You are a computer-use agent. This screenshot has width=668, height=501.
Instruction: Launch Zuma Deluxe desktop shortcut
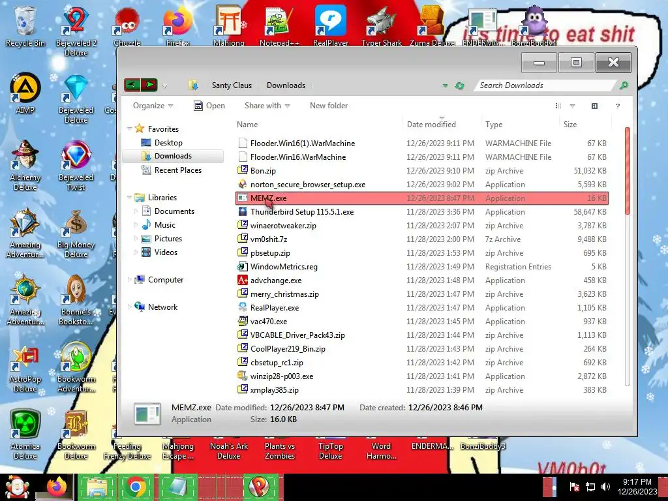point(432,26)
